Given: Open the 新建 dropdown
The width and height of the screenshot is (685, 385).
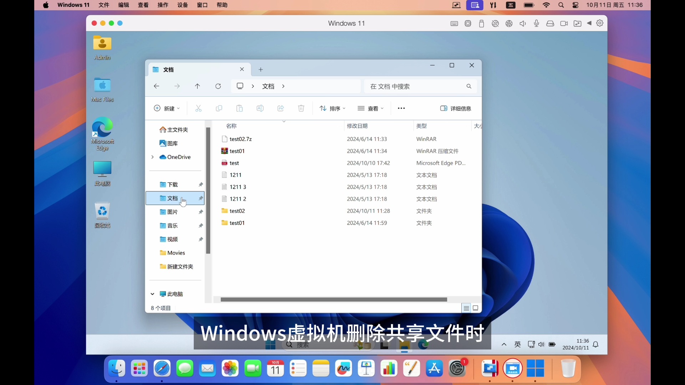Looking at the screenshot, I should point(167,108).
